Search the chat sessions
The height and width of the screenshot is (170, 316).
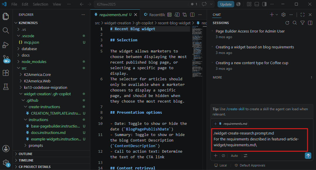tap(295, 23)
